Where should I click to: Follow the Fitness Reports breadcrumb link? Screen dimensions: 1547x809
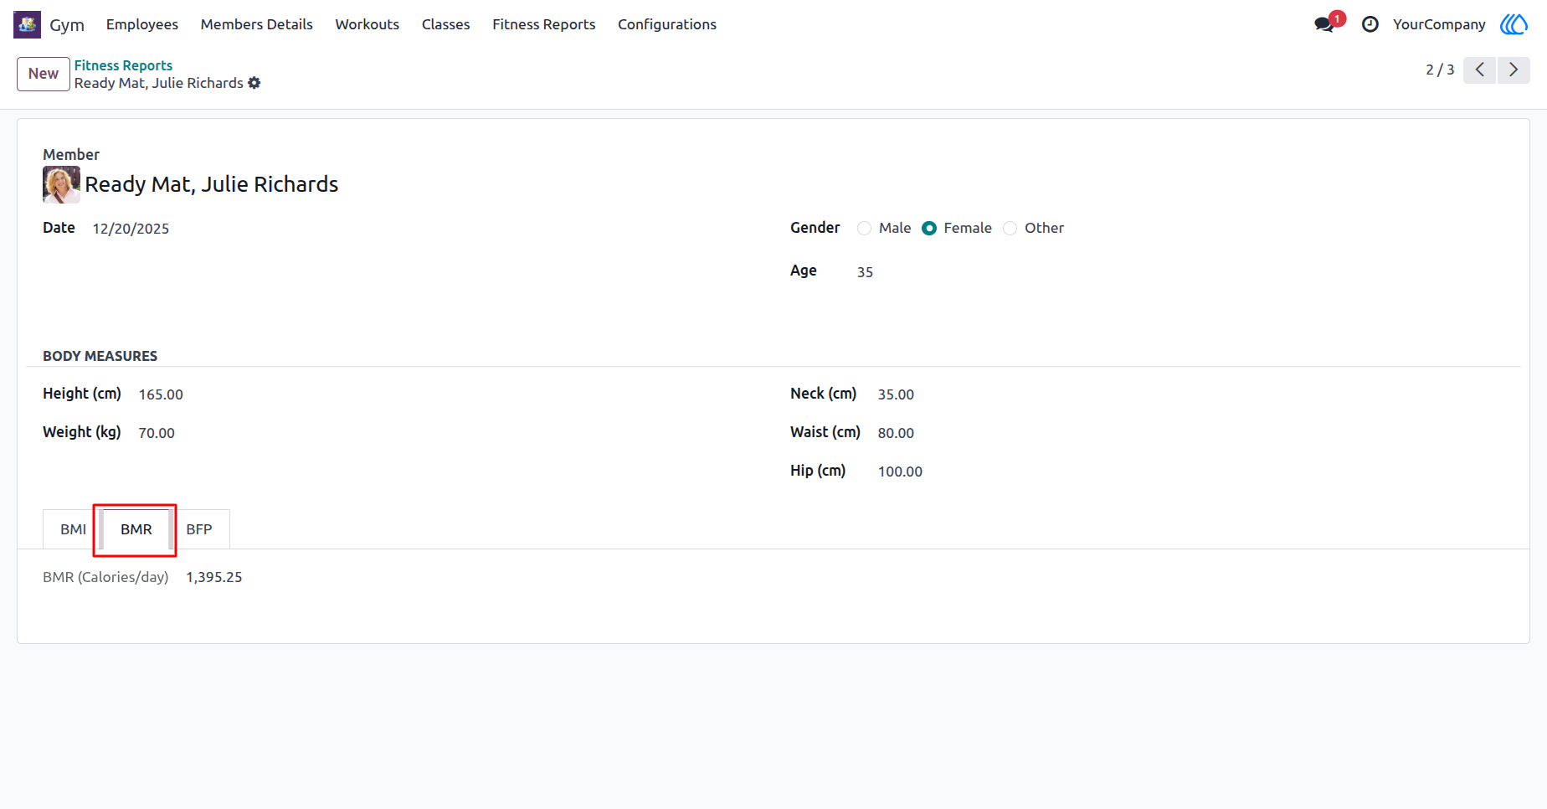[123, 65]
